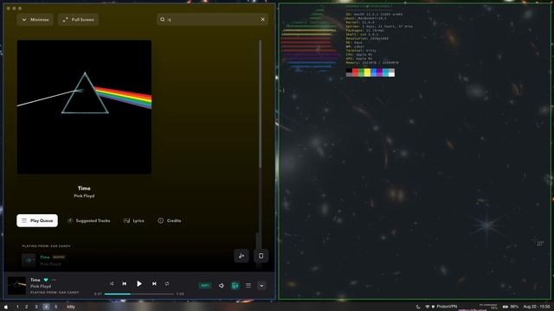Skip to the next track

(154, 284)
